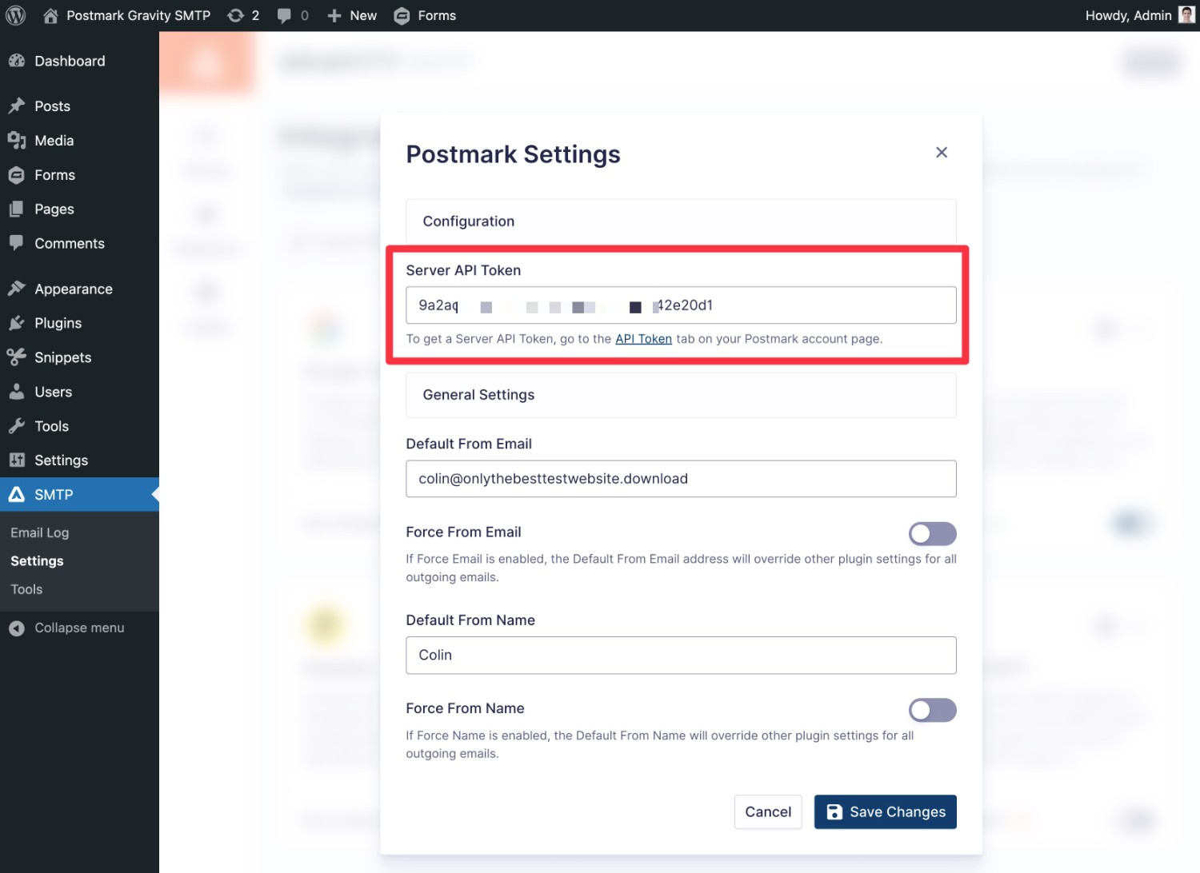Click the Admin avatar picture
This screenshot has width=1200, height=873.
click(1187, 15)
